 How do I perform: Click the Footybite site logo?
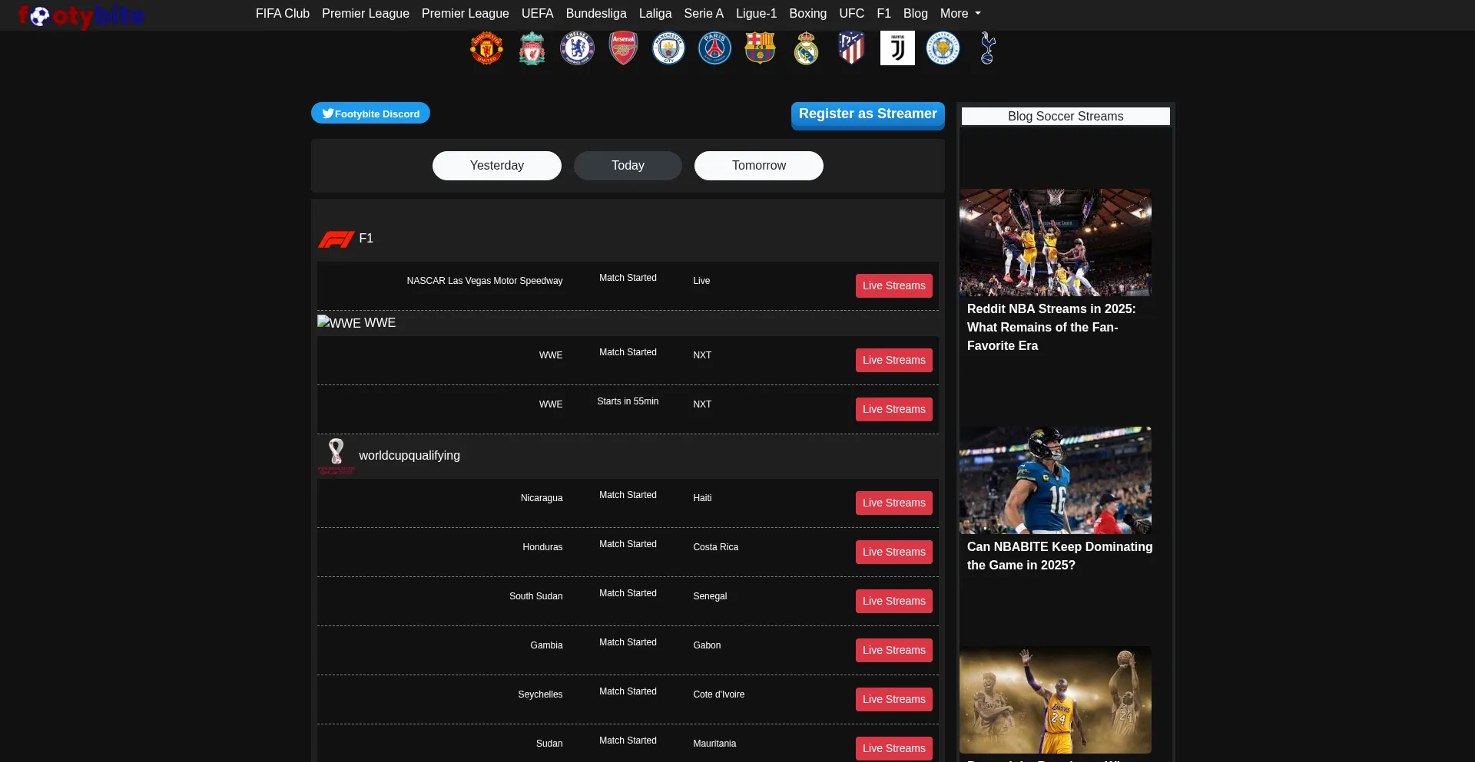(81, 15)
